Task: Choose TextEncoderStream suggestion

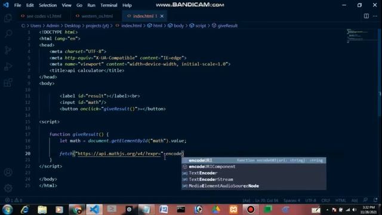Action: [254, 179]
